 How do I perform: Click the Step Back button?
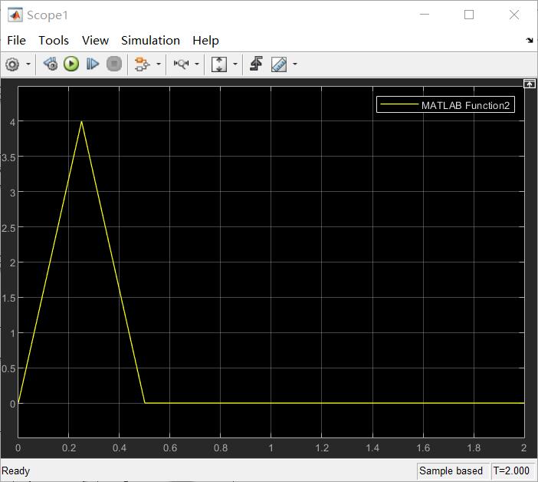tap(51, 64)
